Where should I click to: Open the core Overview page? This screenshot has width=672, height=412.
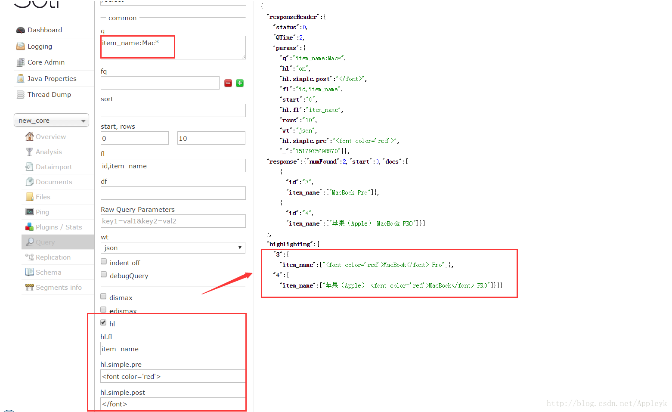coord(51,137)
